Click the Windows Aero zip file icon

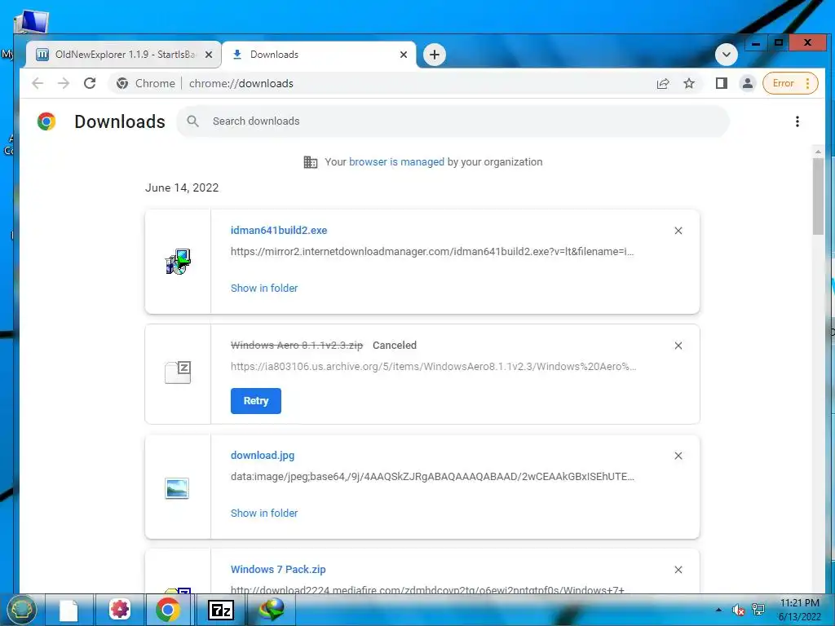point(178,372)
